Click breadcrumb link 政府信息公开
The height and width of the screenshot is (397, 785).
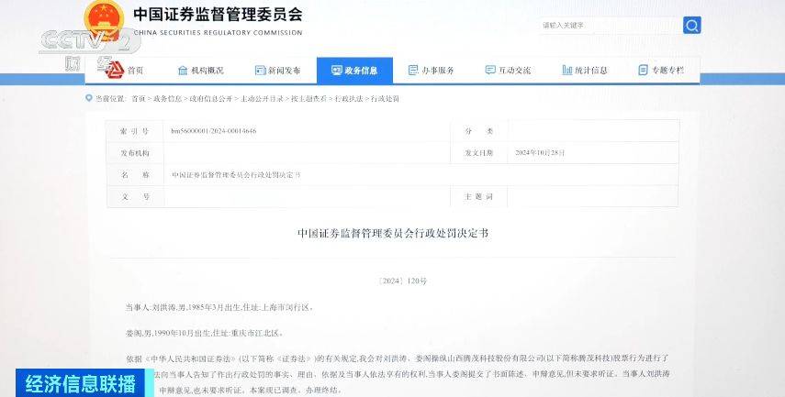tap(211, 99)
